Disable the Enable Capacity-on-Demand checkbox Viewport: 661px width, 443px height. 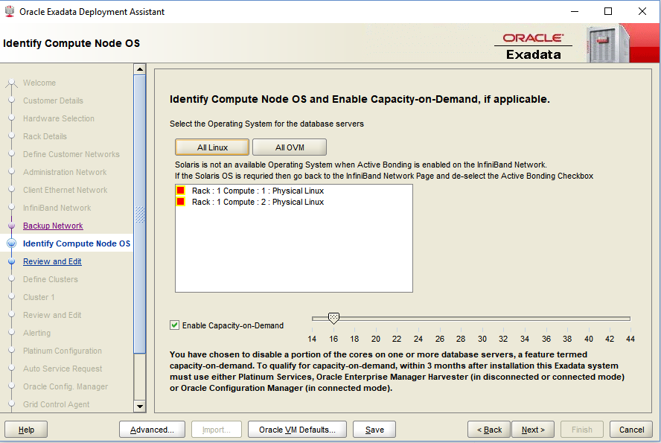175,325
